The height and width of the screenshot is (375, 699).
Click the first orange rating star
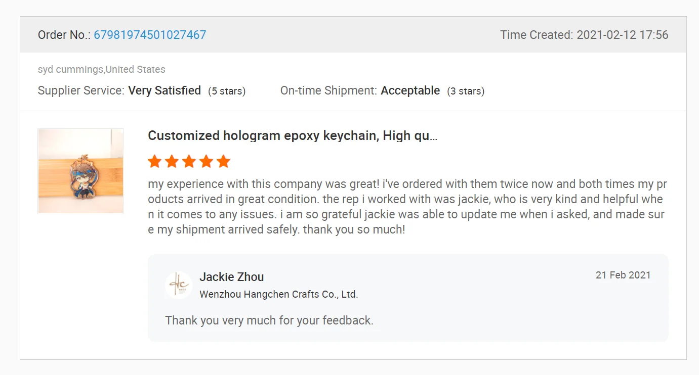tap(155, 162)
